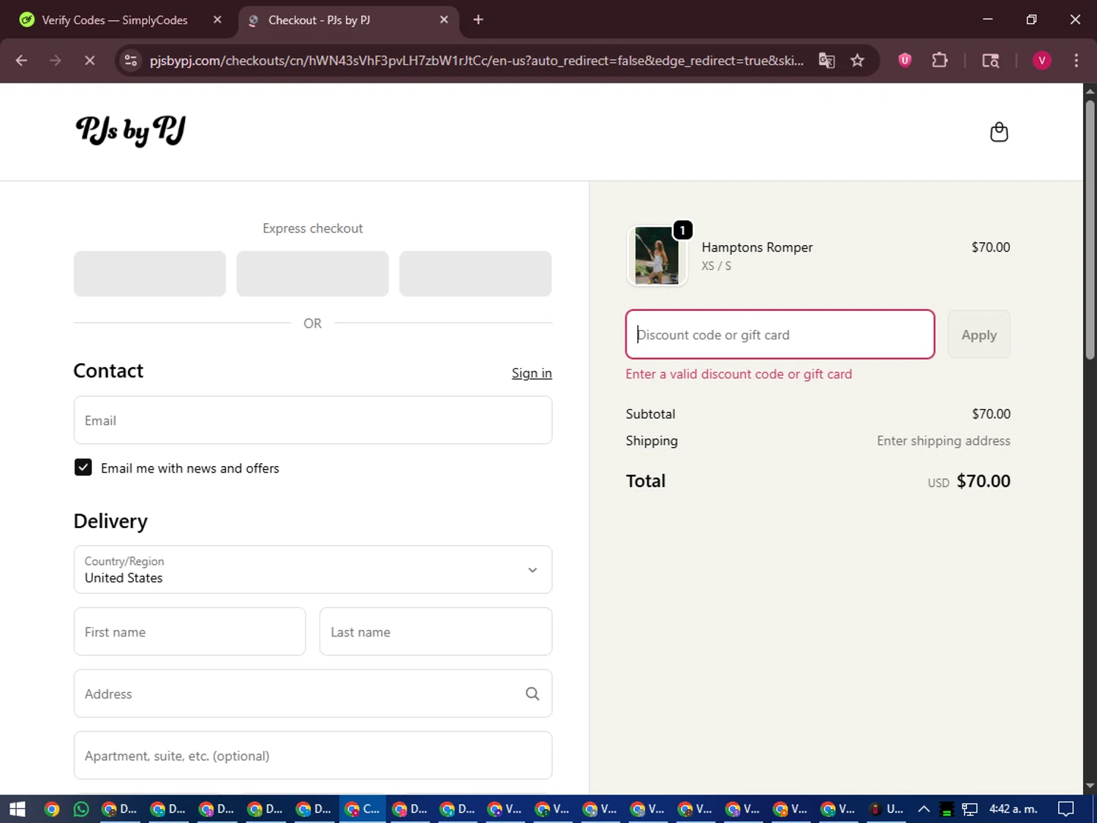Click the first express checkout button
This screenshot has width=1097, height=823.
click(150, 274)
